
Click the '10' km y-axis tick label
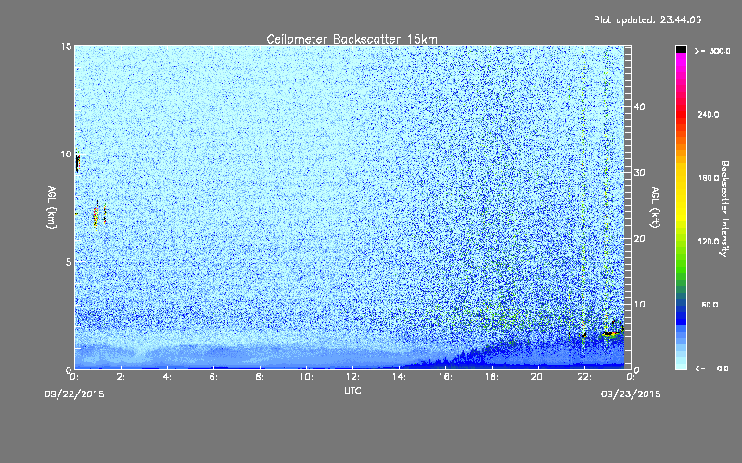tap(66, 154)
